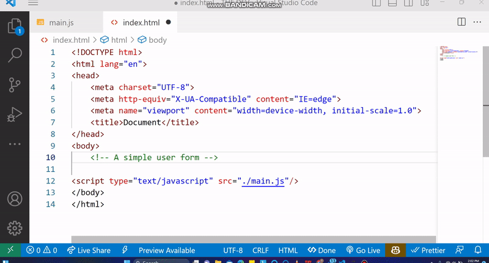This screenshot has height=263, width=489.
Task: Click Prettier in the status bar
Action: click(428, 250)
